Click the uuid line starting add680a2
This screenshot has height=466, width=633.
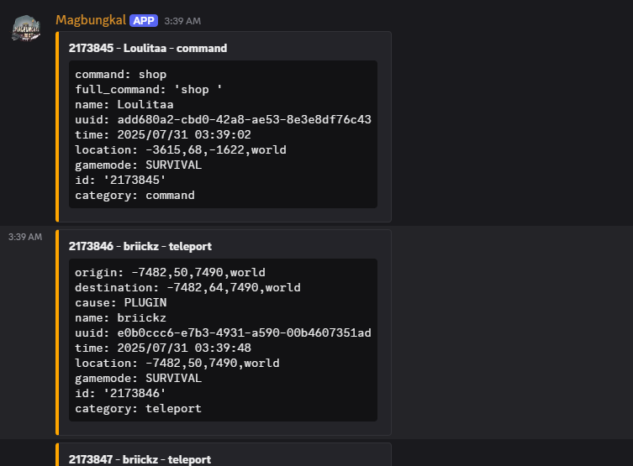click(x=223, y=120)
